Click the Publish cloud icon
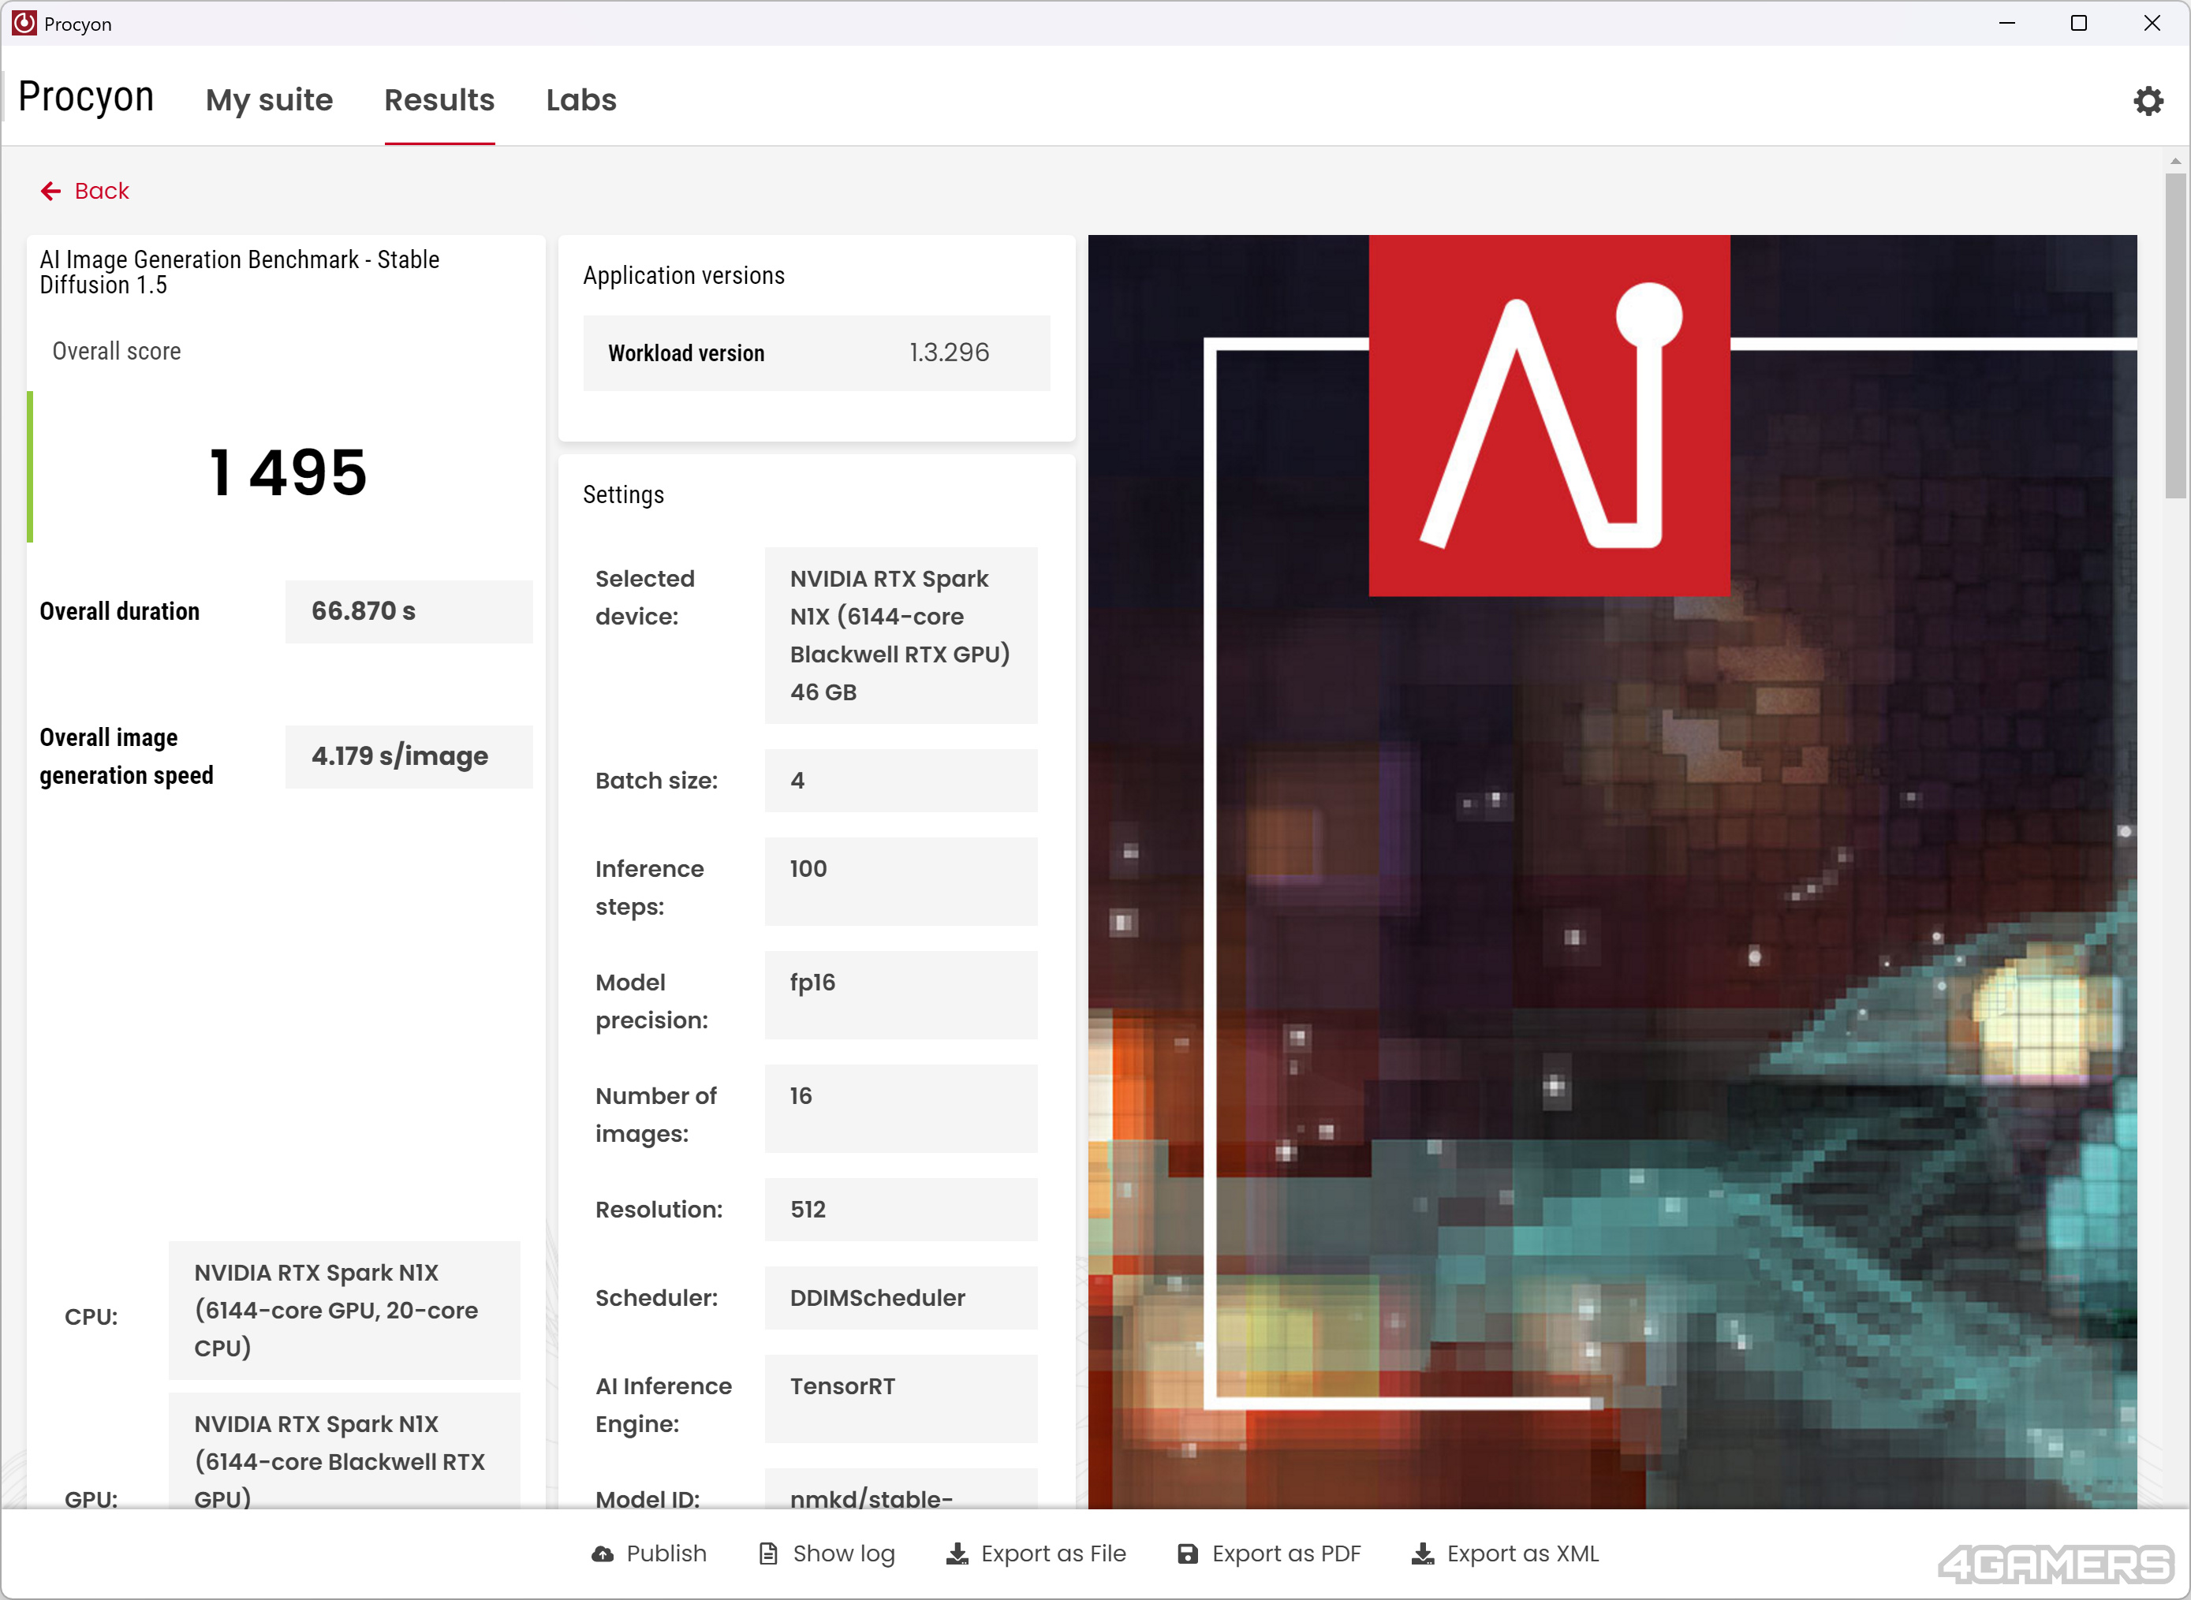The image size is (2191, 1600). (603, 1553)
